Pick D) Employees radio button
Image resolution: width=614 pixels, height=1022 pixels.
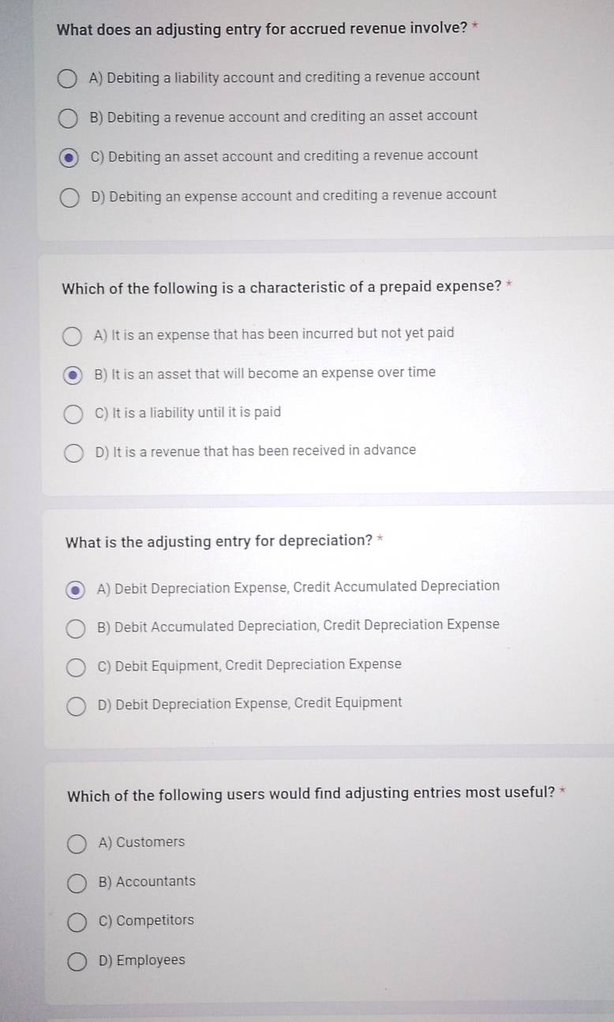(77, 962)
